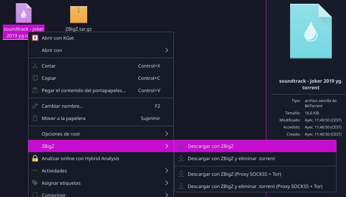Click the download icon beside Descargar con ZBigZ
The image size is (346, 197).
[181, 146]
